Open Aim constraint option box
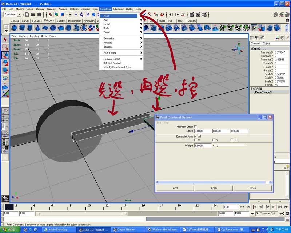The image size is (291, 233). pyautogui.click(x=141, y=20)
